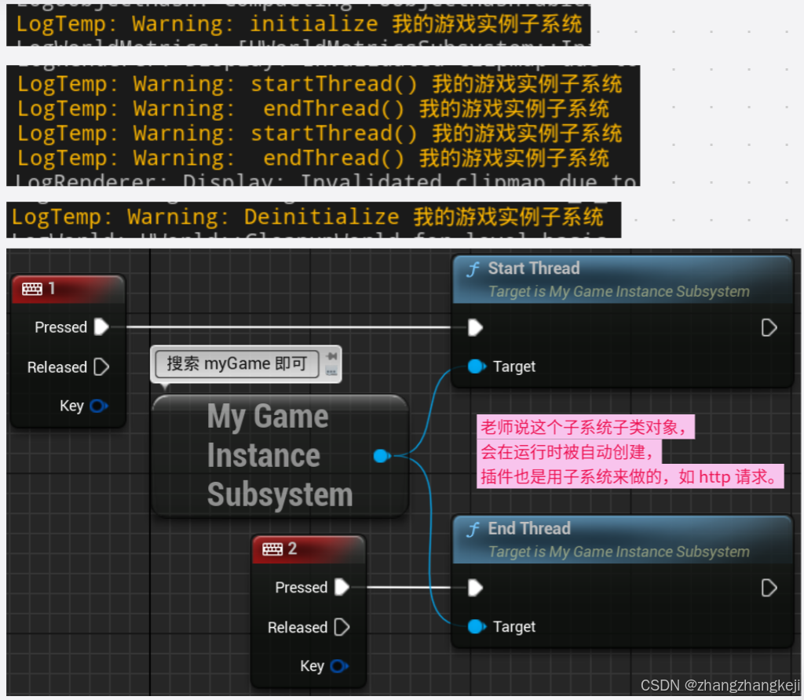Click the Start Thread output execution pin
Screen dimensions: 804x700
(769, 327)
